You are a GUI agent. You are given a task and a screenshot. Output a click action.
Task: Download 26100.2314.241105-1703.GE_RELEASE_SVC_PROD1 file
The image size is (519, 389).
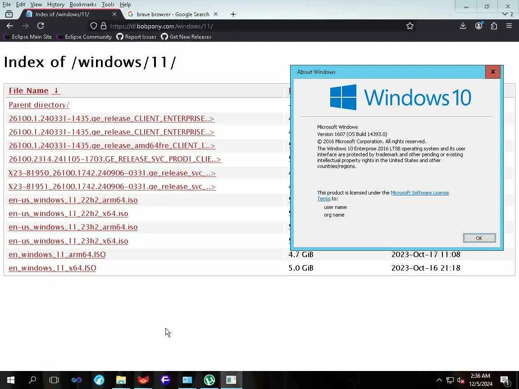(115, 159)
